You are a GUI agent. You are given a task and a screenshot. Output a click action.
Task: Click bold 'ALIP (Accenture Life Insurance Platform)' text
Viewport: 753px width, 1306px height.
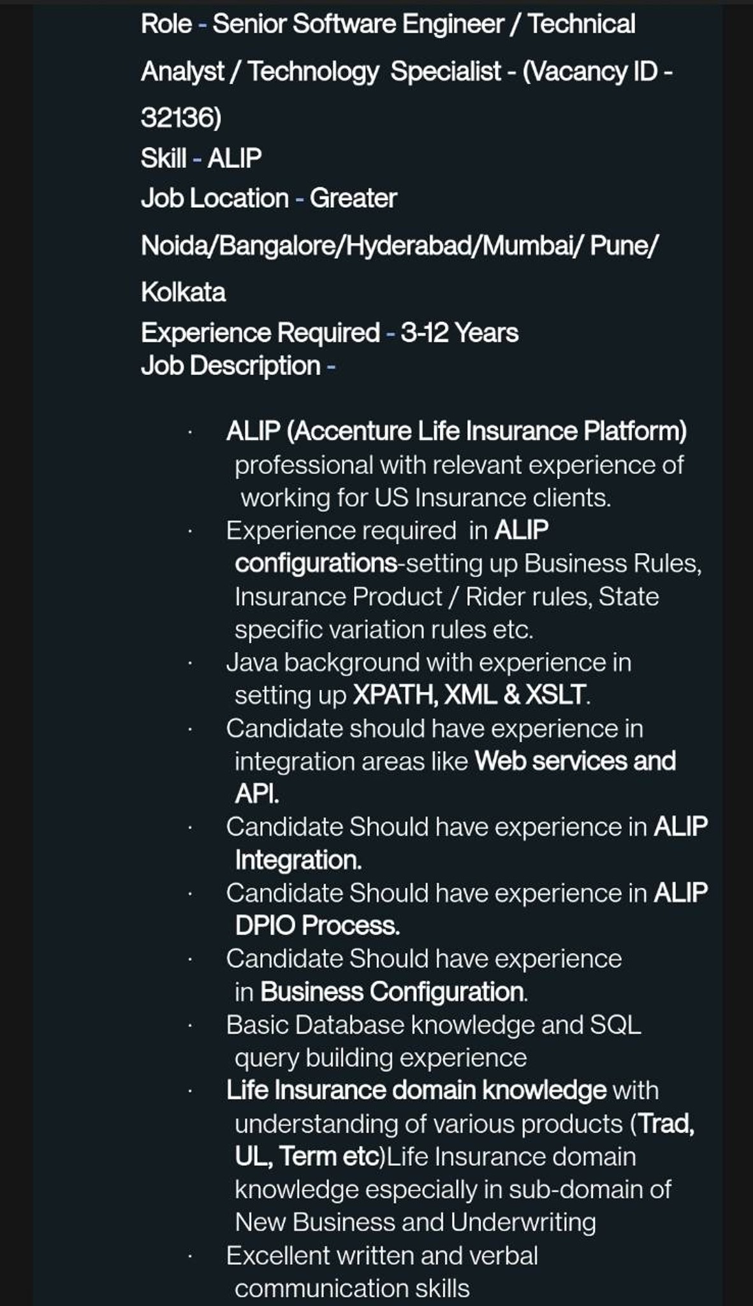click(457, 431)
